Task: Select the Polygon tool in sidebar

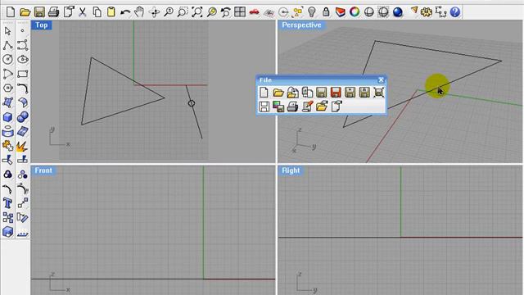Action: coord(7,88)
